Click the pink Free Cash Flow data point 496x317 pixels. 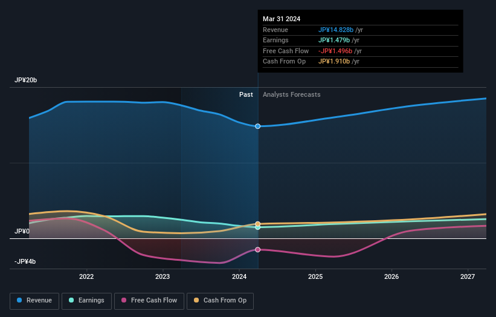(x=258, y=250)
